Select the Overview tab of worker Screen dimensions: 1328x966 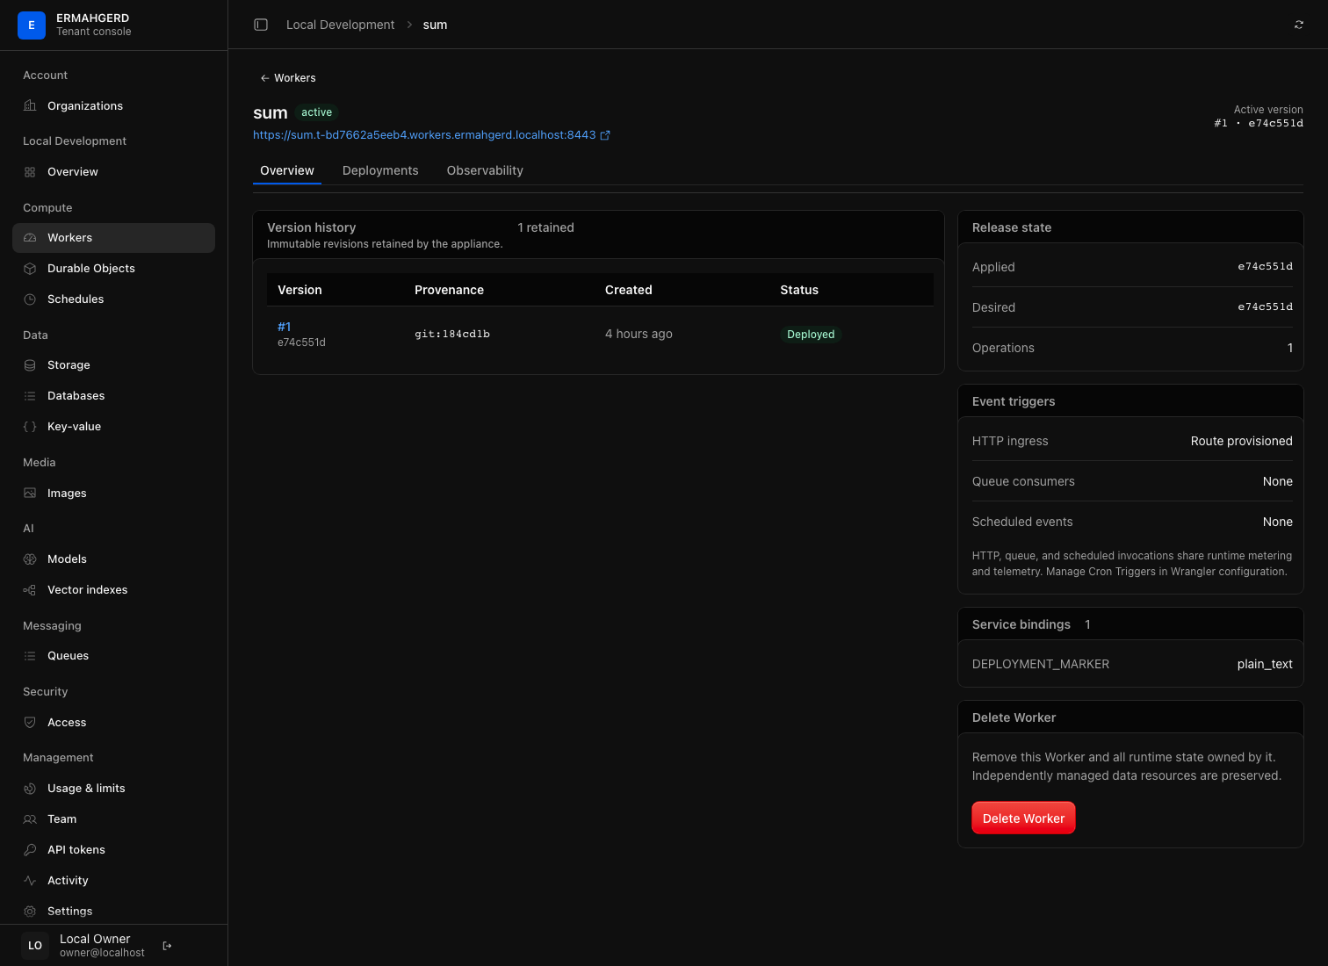click(287, 170)
